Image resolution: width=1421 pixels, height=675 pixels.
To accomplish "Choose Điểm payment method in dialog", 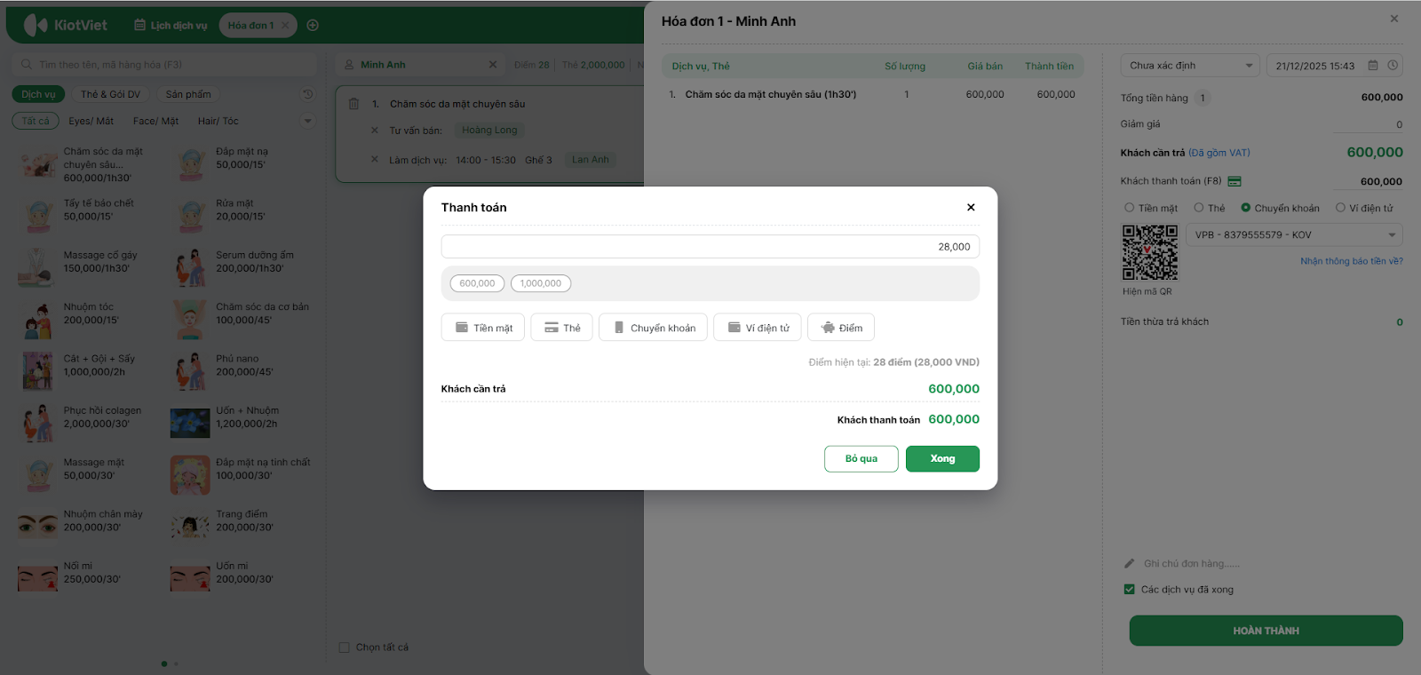I will pyautogui.click(x=841, y=328).
